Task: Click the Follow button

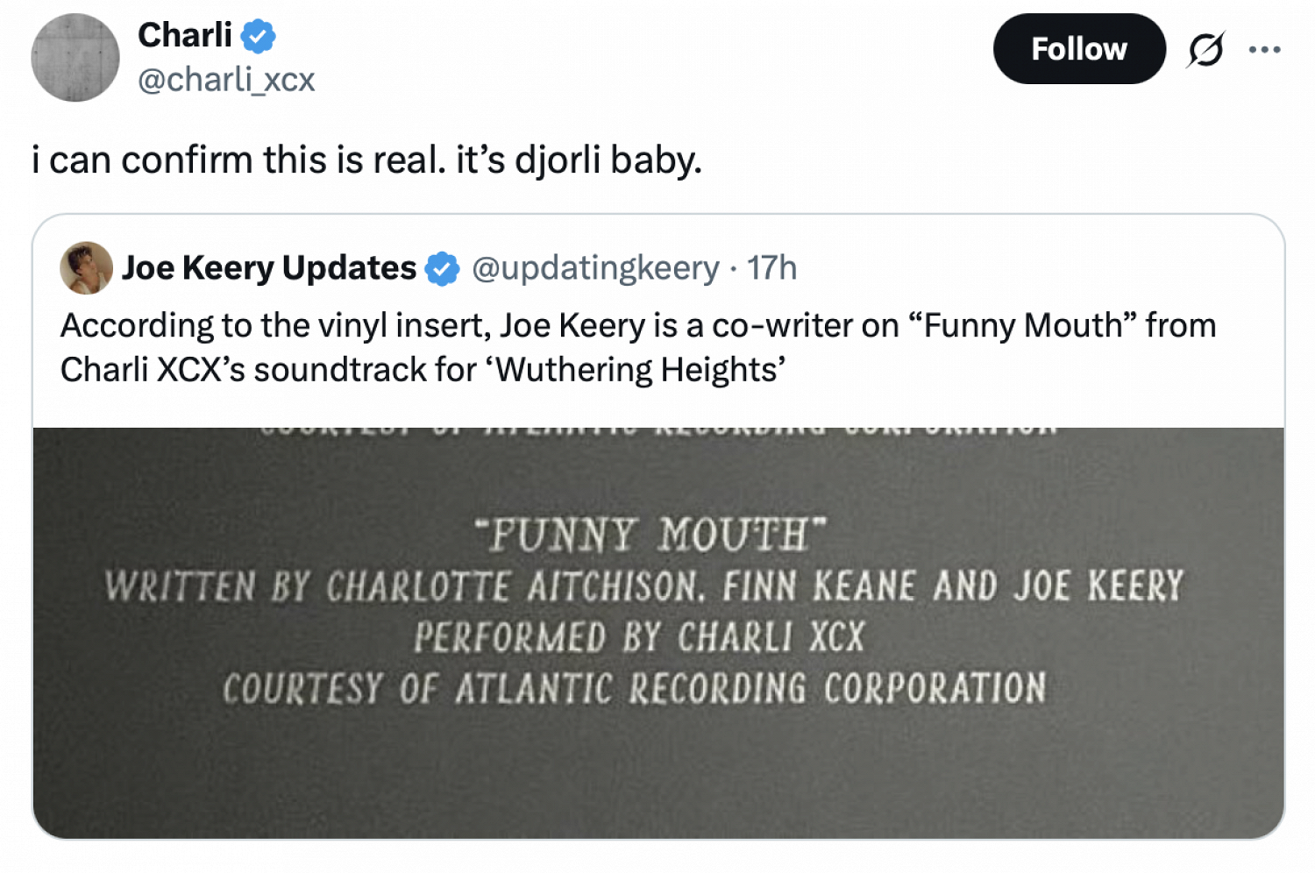Action: tap(1078, 49)
